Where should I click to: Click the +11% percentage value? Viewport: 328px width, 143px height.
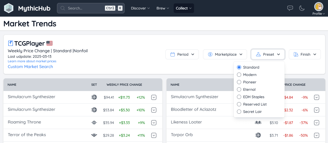point(141,135)
